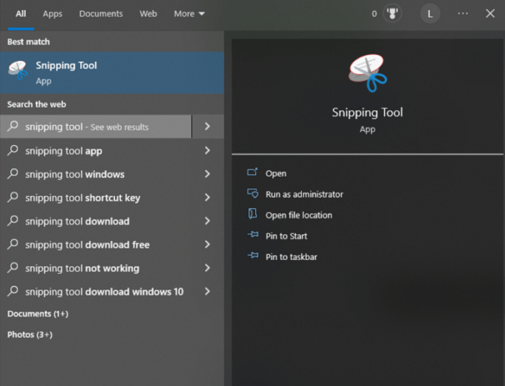Close the search panel

tap(490, 14)
